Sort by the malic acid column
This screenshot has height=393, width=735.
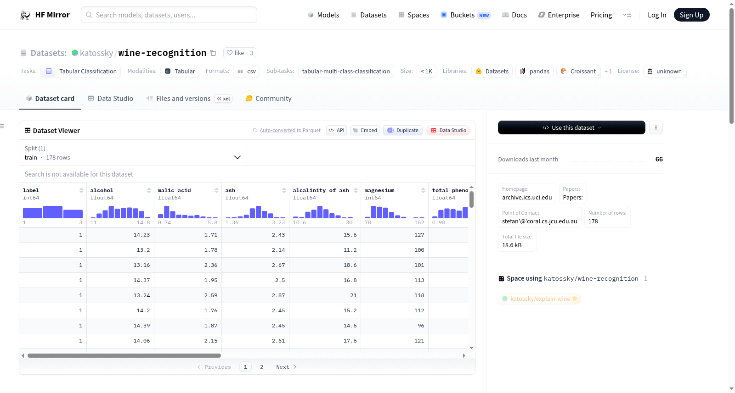(x=216, y=190)
